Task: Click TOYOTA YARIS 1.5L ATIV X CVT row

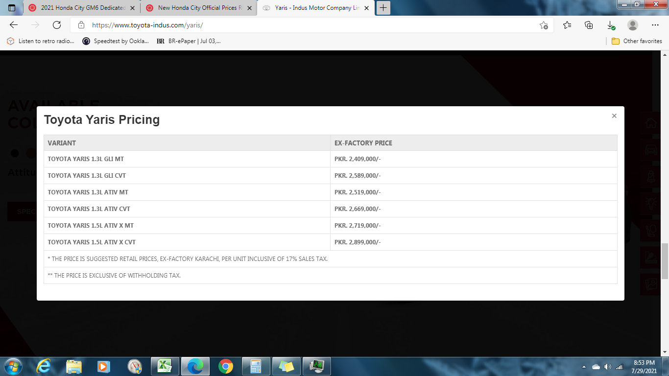Action: tap(331, 242)
